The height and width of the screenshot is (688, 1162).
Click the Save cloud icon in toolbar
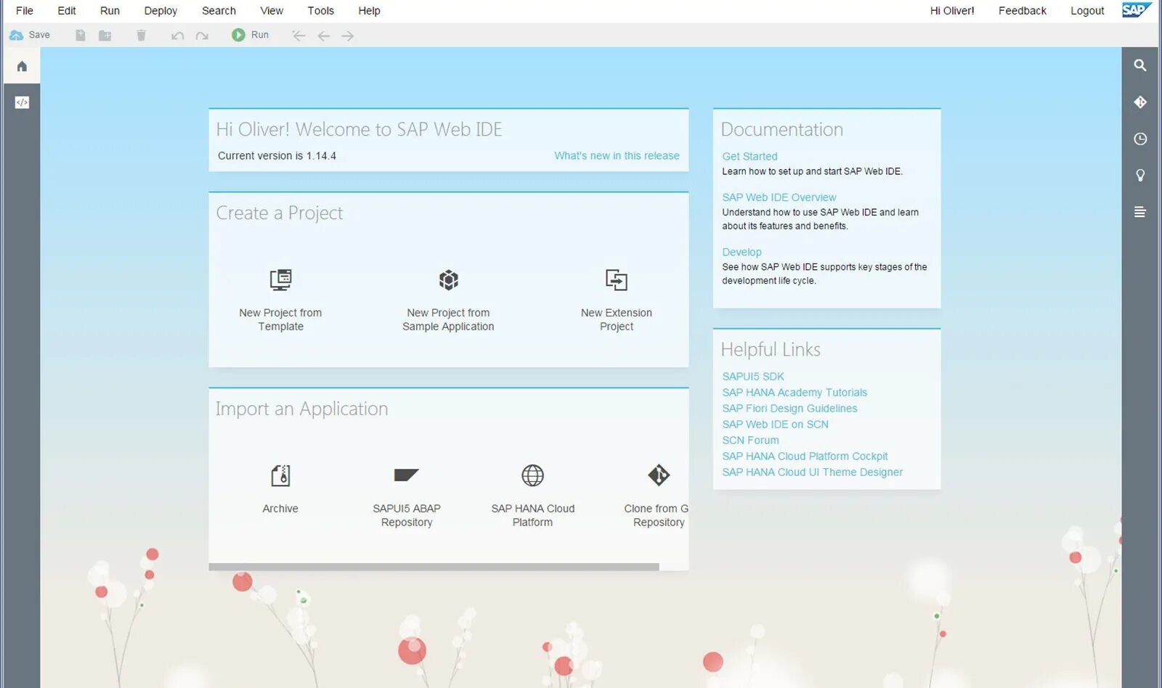pos(17,35)
